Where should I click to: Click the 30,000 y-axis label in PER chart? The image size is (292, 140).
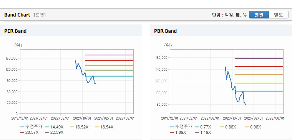(13, 103)
